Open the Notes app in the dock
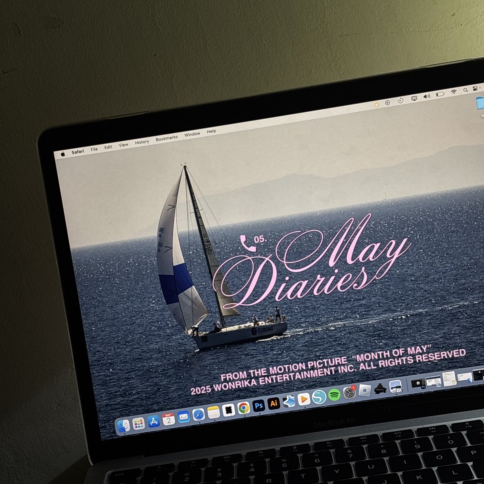The image size is (484, 484). [213, 413]
